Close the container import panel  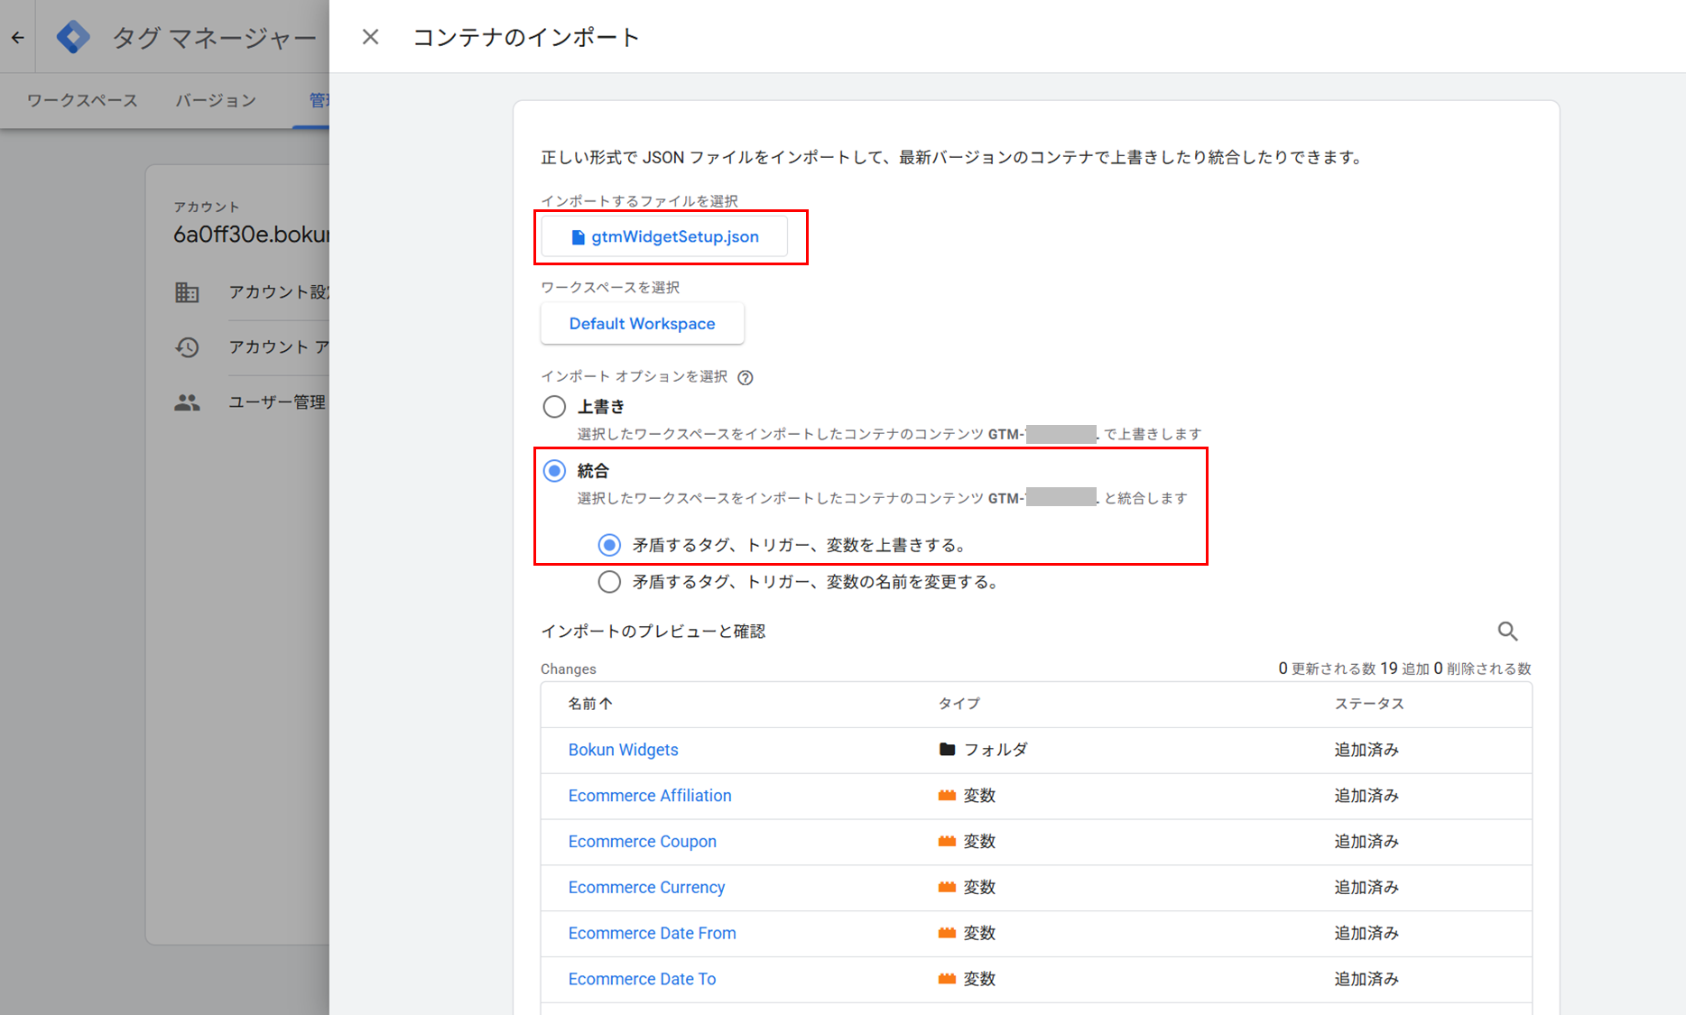point(370,37)
